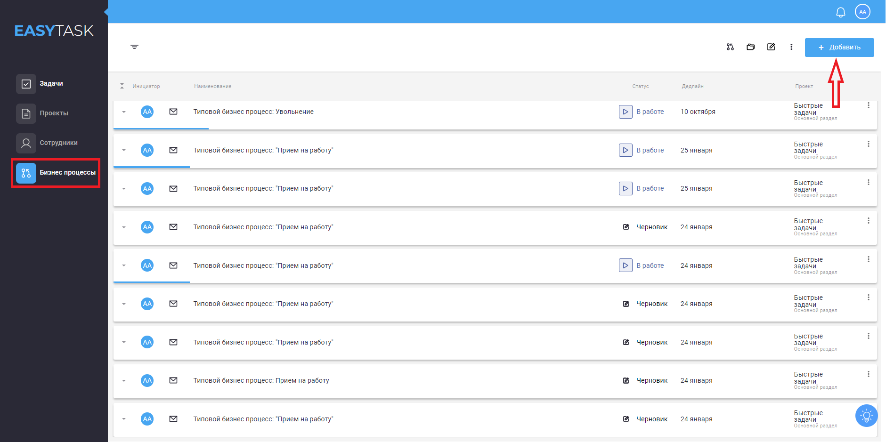Open the notifications bell
886x442 pixels.
tap(841, 12)
